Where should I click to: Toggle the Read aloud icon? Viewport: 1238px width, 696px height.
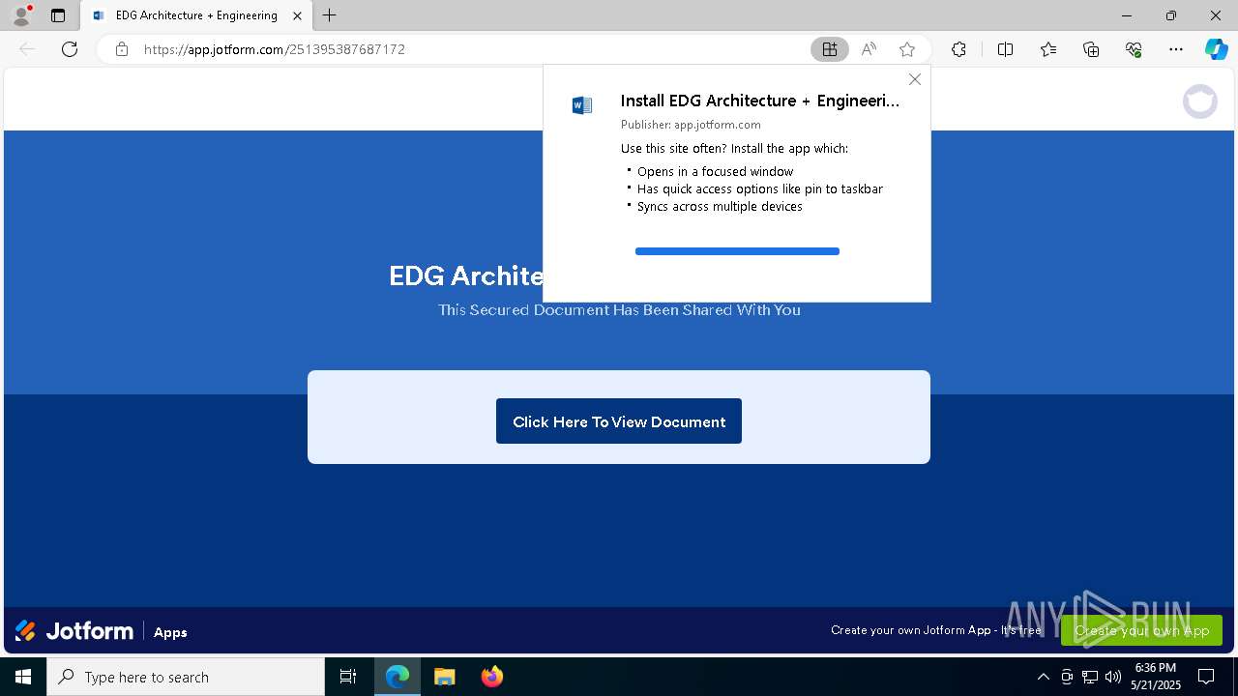point(869,49)
